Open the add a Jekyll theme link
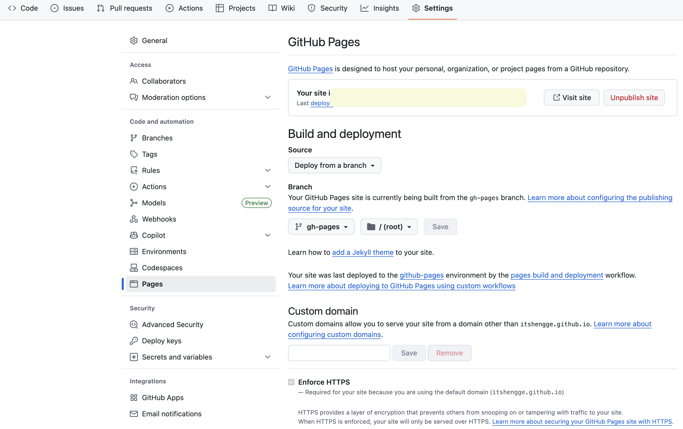 [x=363, y=252]
